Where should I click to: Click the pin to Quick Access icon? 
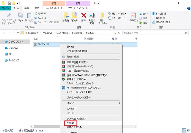tap(9, 15)
